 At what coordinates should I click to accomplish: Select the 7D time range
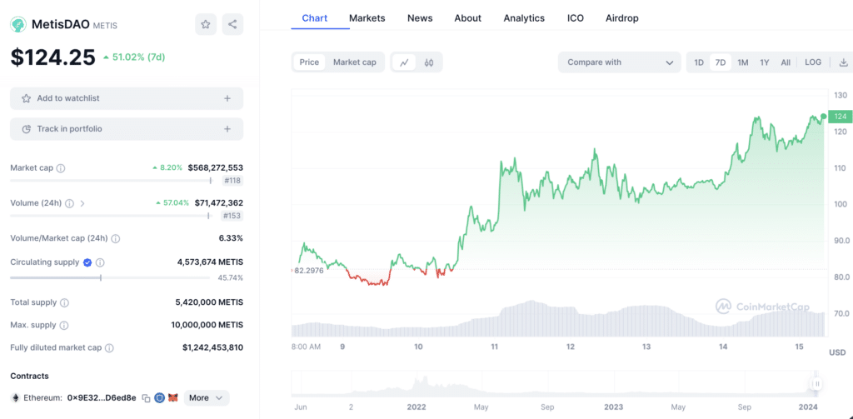[721, 62]
